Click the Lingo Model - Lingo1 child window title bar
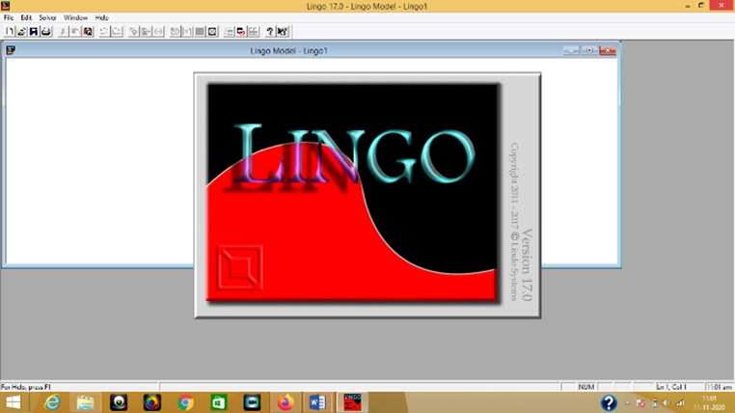 pyautogui.click(x=288, y=50)
